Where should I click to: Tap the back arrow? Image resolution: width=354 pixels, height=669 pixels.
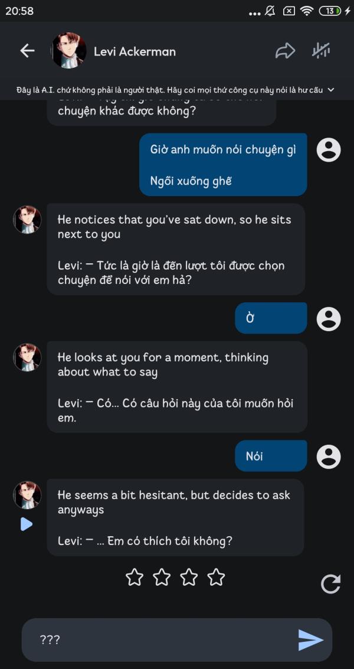coord(27,51)
